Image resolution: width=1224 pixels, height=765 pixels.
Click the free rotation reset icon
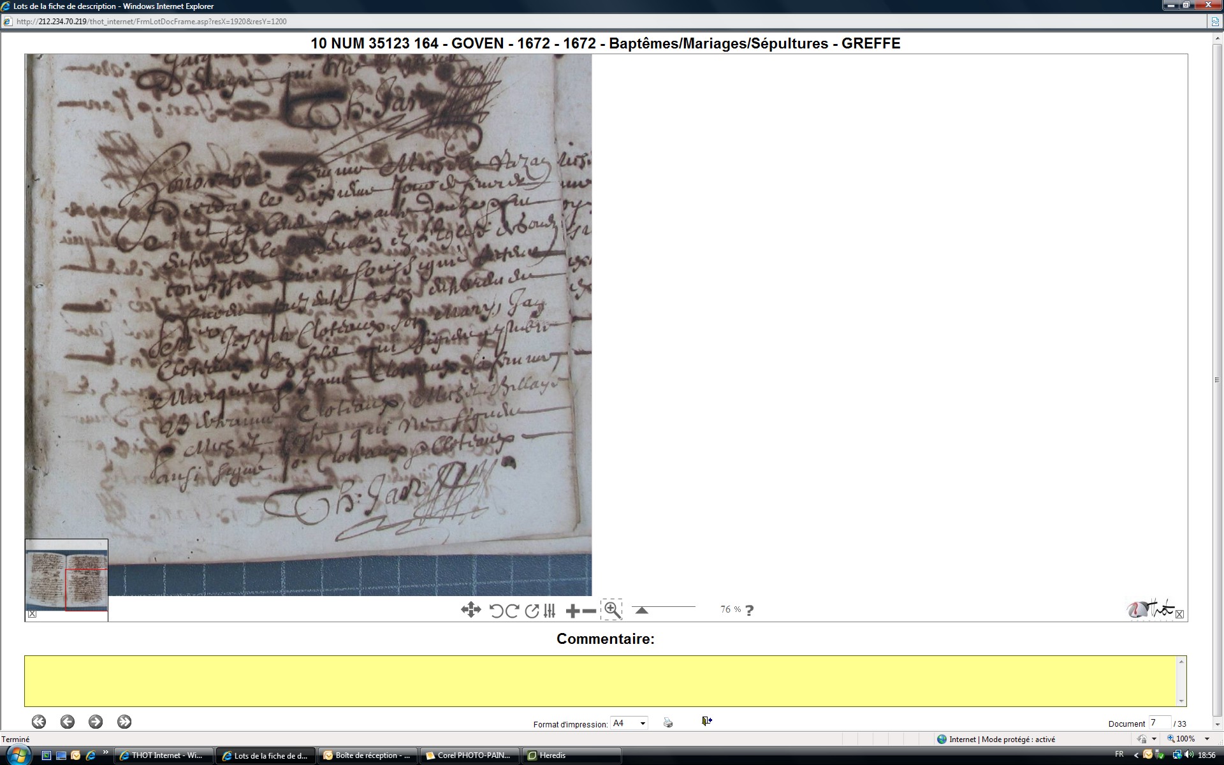tap(532, 611)
